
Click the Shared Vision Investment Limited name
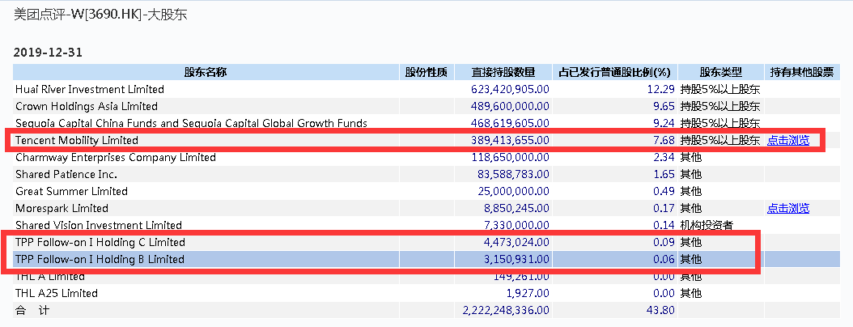99,226
